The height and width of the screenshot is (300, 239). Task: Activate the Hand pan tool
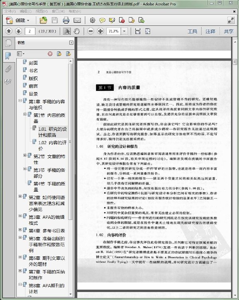coord(76,31)
